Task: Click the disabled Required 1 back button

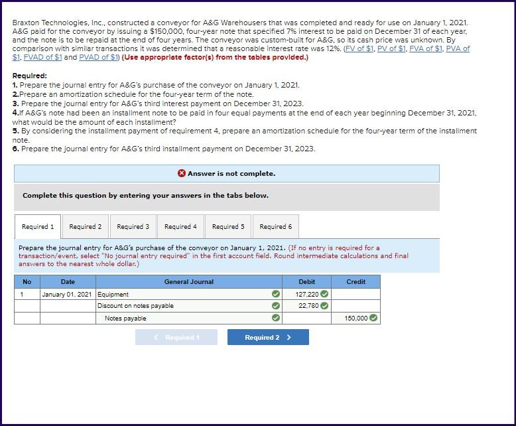Action: click(176, 337)
